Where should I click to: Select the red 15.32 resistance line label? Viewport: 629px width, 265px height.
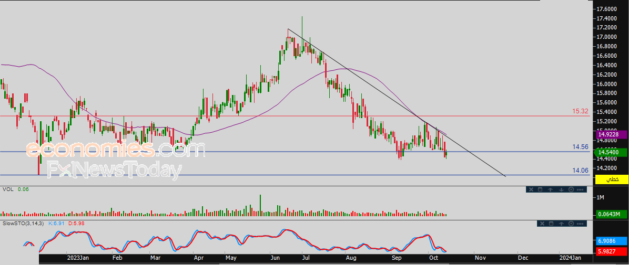click(581, 112)
